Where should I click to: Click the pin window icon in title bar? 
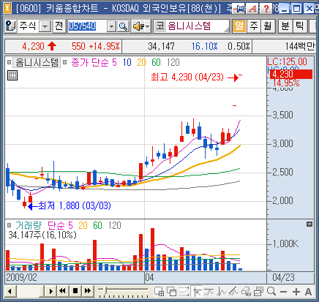point(239,9)
